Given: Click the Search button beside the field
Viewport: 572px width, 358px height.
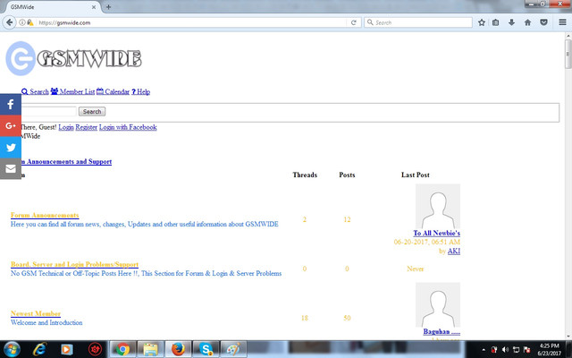Looking at the screenshot, I should (x=92, y=111).
